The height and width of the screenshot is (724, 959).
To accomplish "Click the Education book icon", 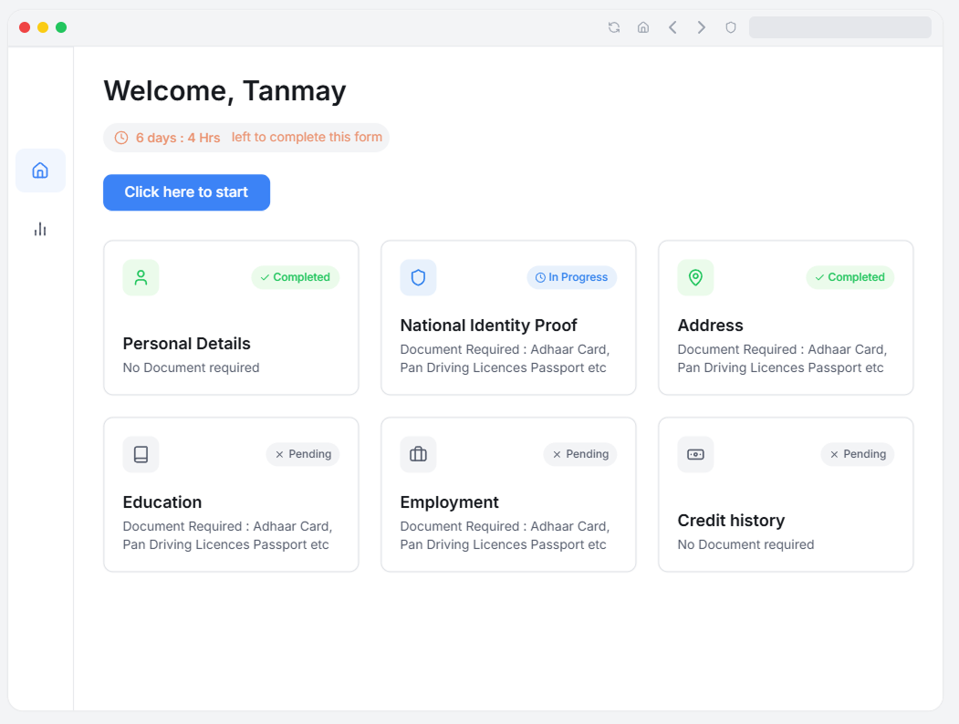I will click(141, 454).
